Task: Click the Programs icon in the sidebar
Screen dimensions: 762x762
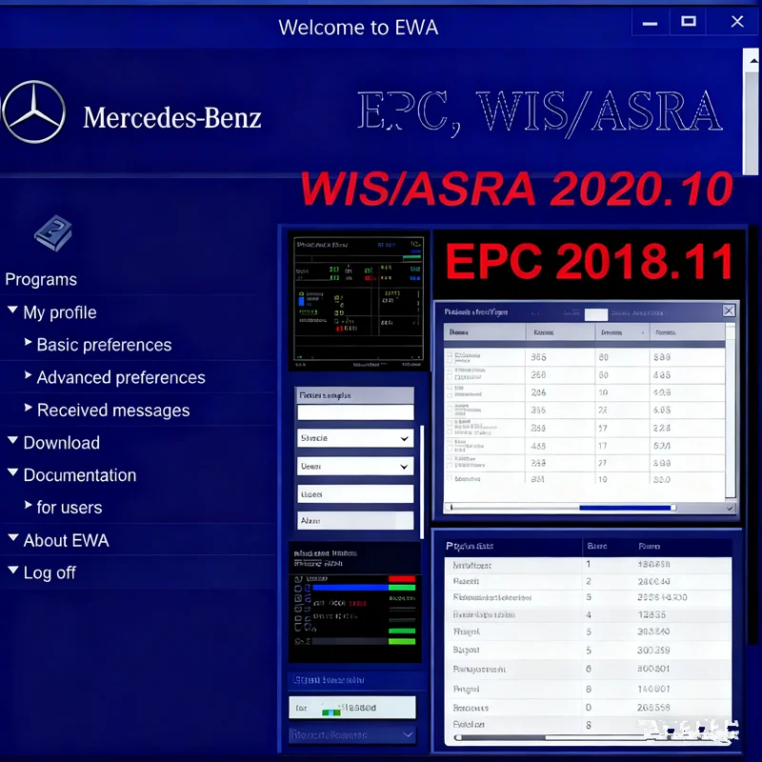Action: pyautogui.click(x=52, y=233)
